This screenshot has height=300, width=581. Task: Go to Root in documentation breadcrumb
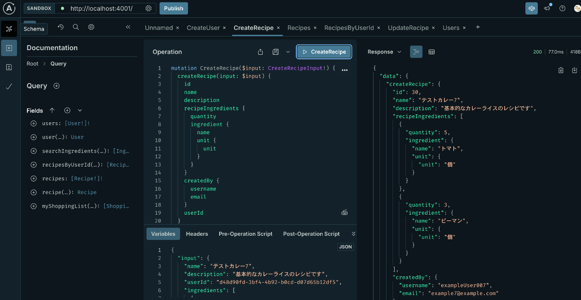tap(32, 63)
